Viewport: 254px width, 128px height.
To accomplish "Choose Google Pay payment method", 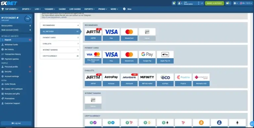I will (x=147, y=57).
